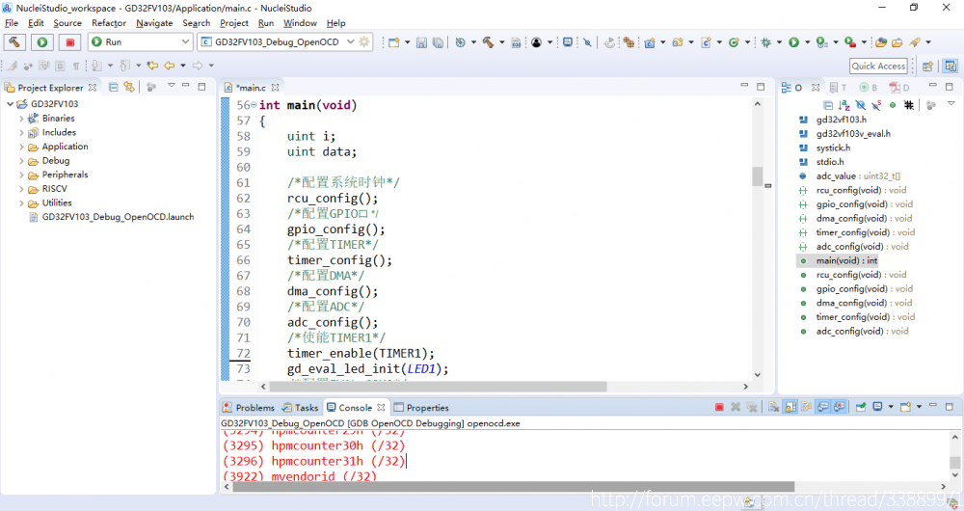The image size is (964, 511).
Task: Click the green Run toolbar icon near Debug
Action: [793, 42]
